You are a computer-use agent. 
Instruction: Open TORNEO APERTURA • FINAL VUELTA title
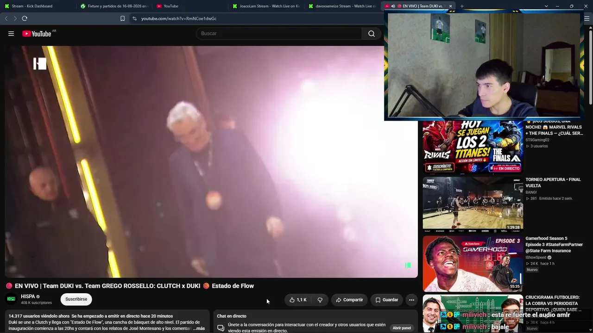553,183
